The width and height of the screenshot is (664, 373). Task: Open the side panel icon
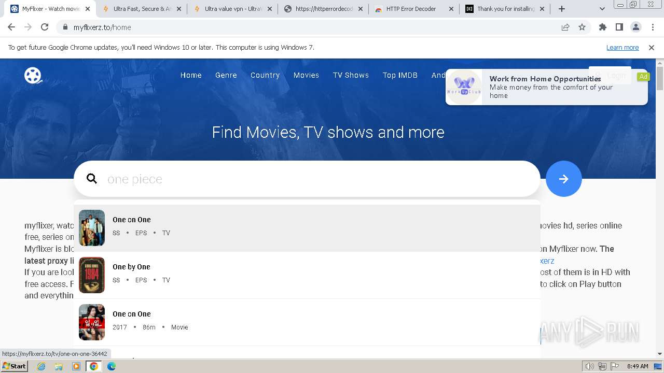619,27
